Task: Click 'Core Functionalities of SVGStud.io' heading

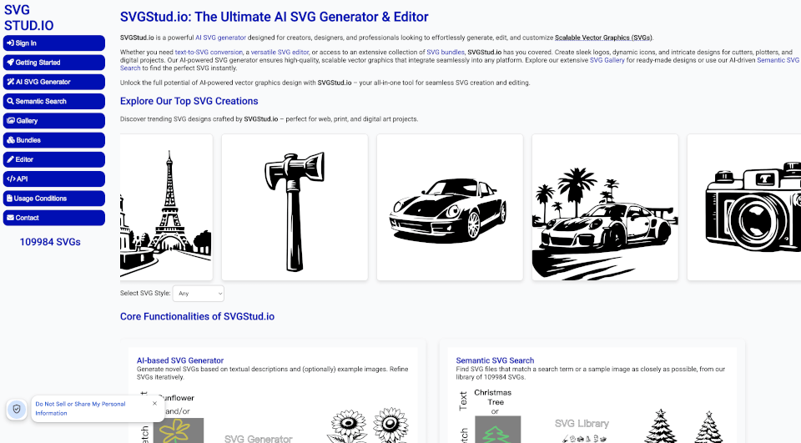Action: pos(197,316)
